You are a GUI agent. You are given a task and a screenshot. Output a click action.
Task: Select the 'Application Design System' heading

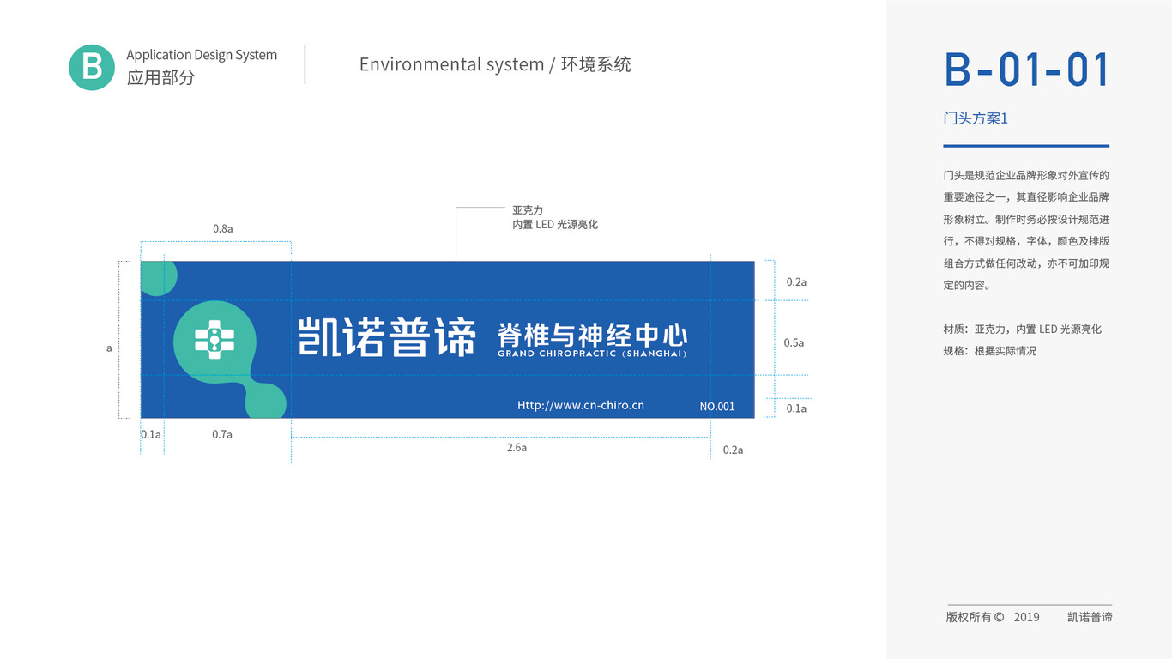[x=202, y=55]
